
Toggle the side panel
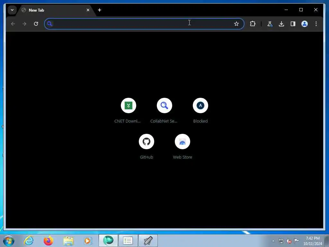[x=293, y=24]
